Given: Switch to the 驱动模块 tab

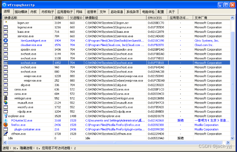Looking at the screenshot, I should pyautogui.click(x=21, y=12).
